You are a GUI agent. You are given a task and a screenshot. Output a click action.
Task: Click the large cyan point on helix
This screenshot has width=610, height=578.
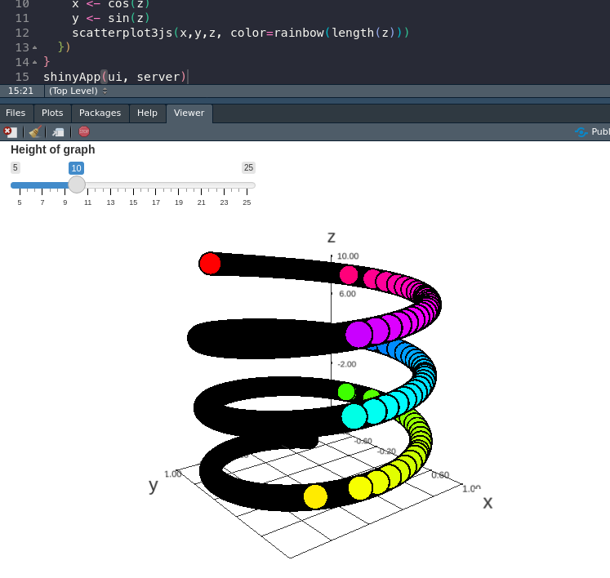click(354, 416)
